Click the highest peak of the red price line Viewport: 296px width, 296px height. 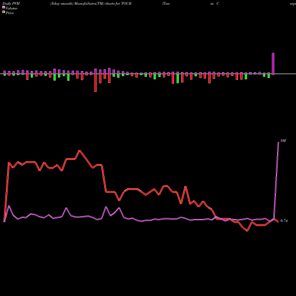(79, 150)
